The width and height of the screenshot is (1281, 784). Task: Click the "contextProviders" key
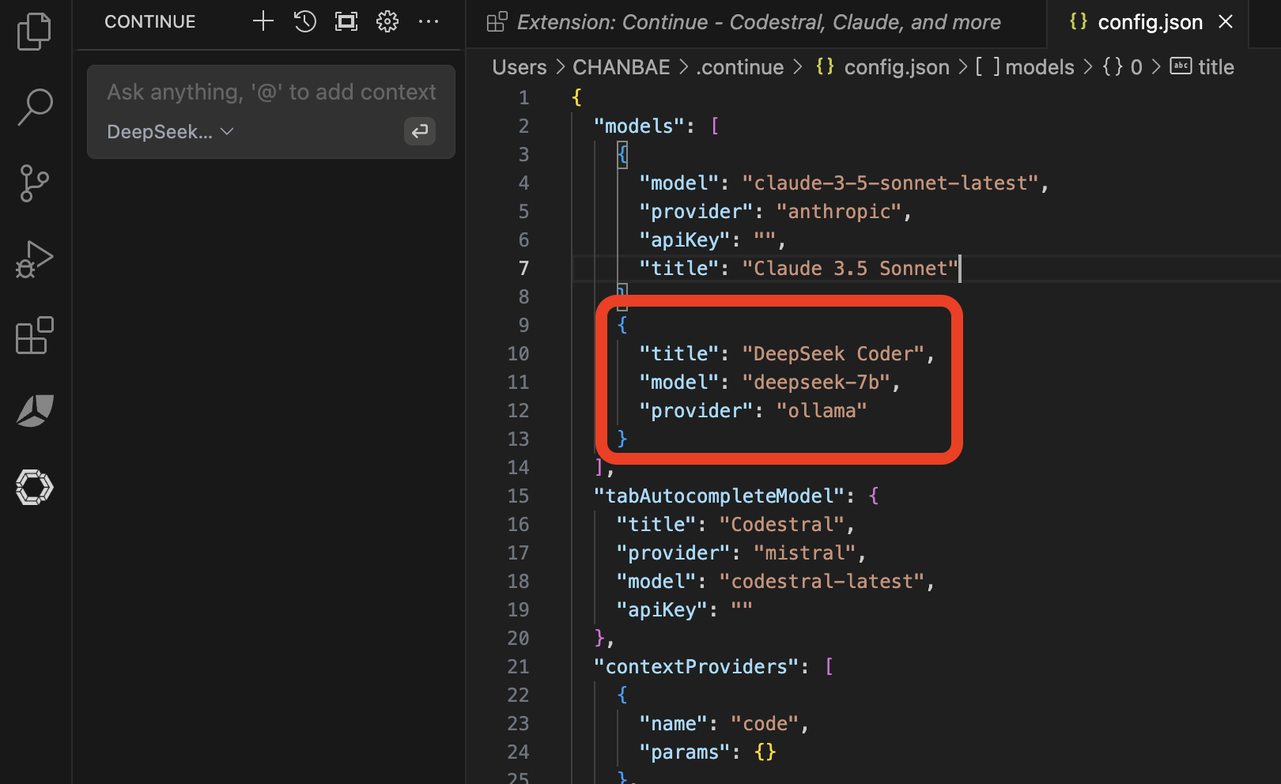click(696, 666)
